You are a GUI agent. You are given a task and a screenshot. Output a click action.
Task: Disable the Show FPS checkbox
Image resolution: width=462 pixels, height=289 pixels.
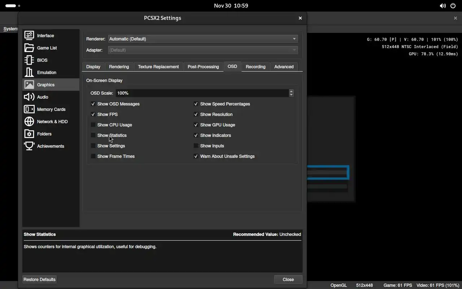coord(93,114)
